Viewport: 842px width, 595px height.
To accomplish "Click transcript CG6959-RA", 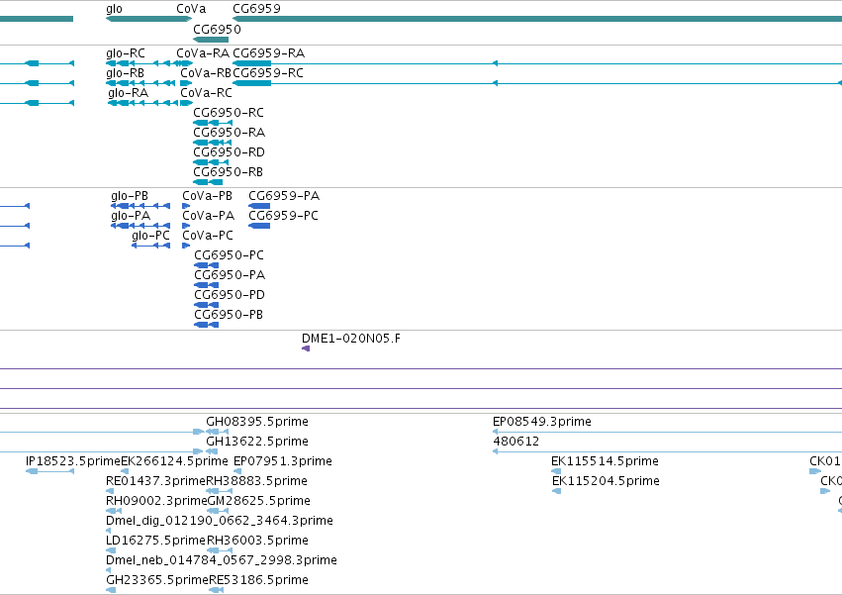I will point(268,53).
